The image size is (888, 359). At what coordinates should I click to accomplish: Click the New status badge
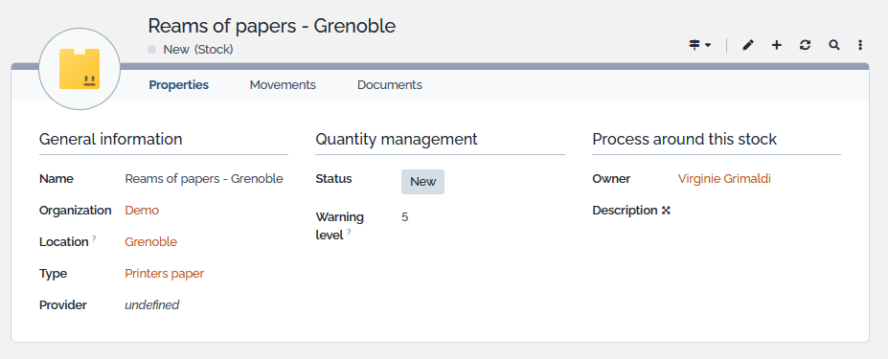[423, 182]
